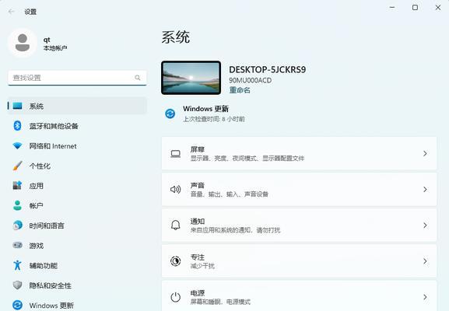Click the 游戏 controller icon

click(x=17, y=245)
